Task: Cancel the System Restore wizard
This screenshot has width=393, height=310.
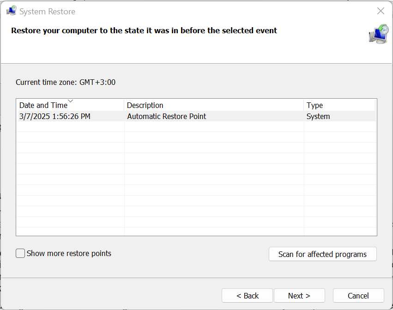Action: [358, 296]
